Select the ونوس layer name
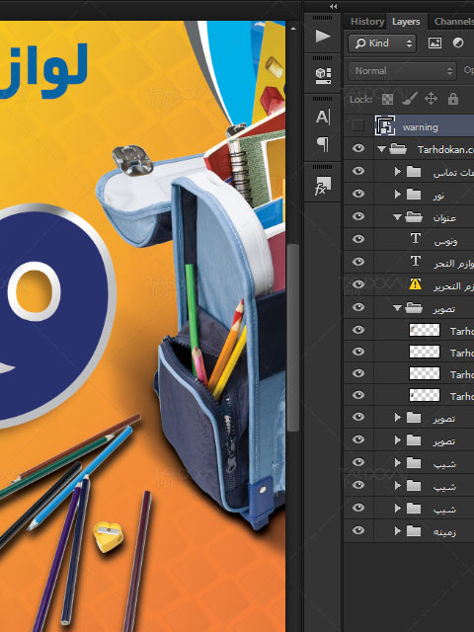This screenshot has height=632, width=474. click(x=445, y=241)
